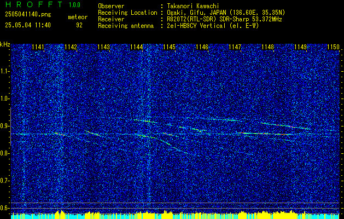Click the 0.6 frequency axis label
This screenshot has height=219, width=344.
(x=4, y=208)
